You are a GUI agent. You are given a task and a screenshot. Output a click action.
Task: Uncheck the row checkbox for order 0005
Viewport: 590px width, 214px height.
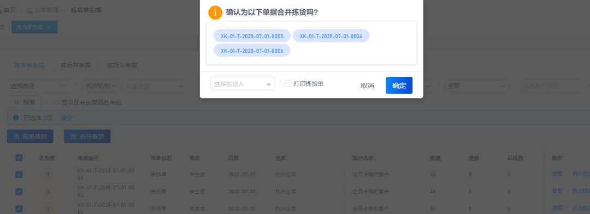(x=19, y=174)
